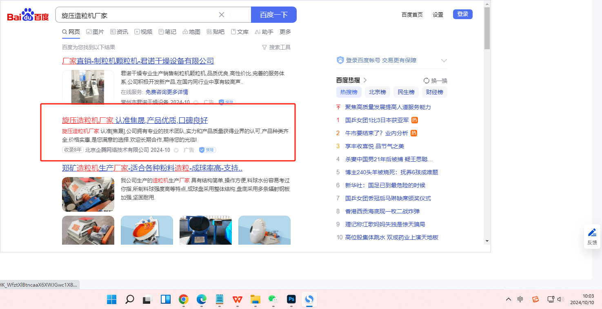
Task: Open the volume control in the tray
Action: pyautogui.click(x=560, y=300)
